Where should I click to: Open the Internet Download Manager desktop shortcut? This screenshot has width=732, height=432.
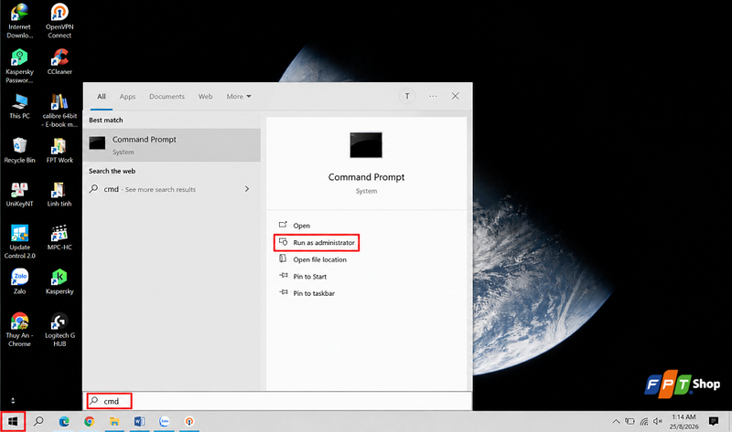click(19, 21)
